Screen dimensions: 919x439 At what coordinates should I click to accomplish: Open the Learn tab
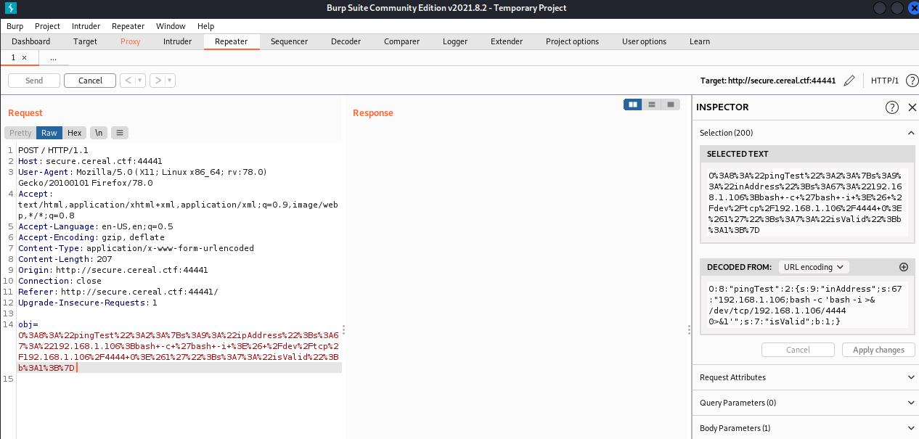700,41
